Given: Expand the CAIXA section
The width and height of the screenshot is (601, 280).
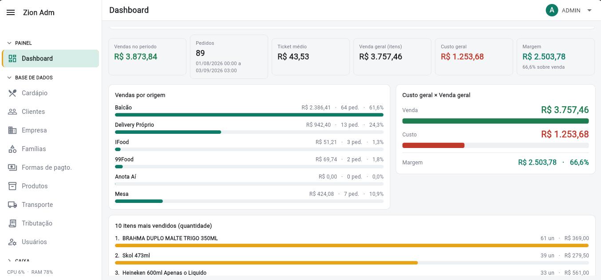Looking at the screenshot, I should click(9, 261).
